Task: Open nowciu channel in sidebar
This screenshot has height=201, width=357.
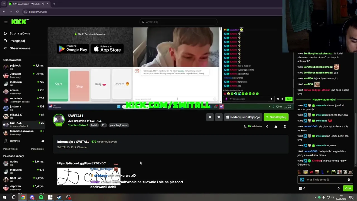Action: pos(24,92)
